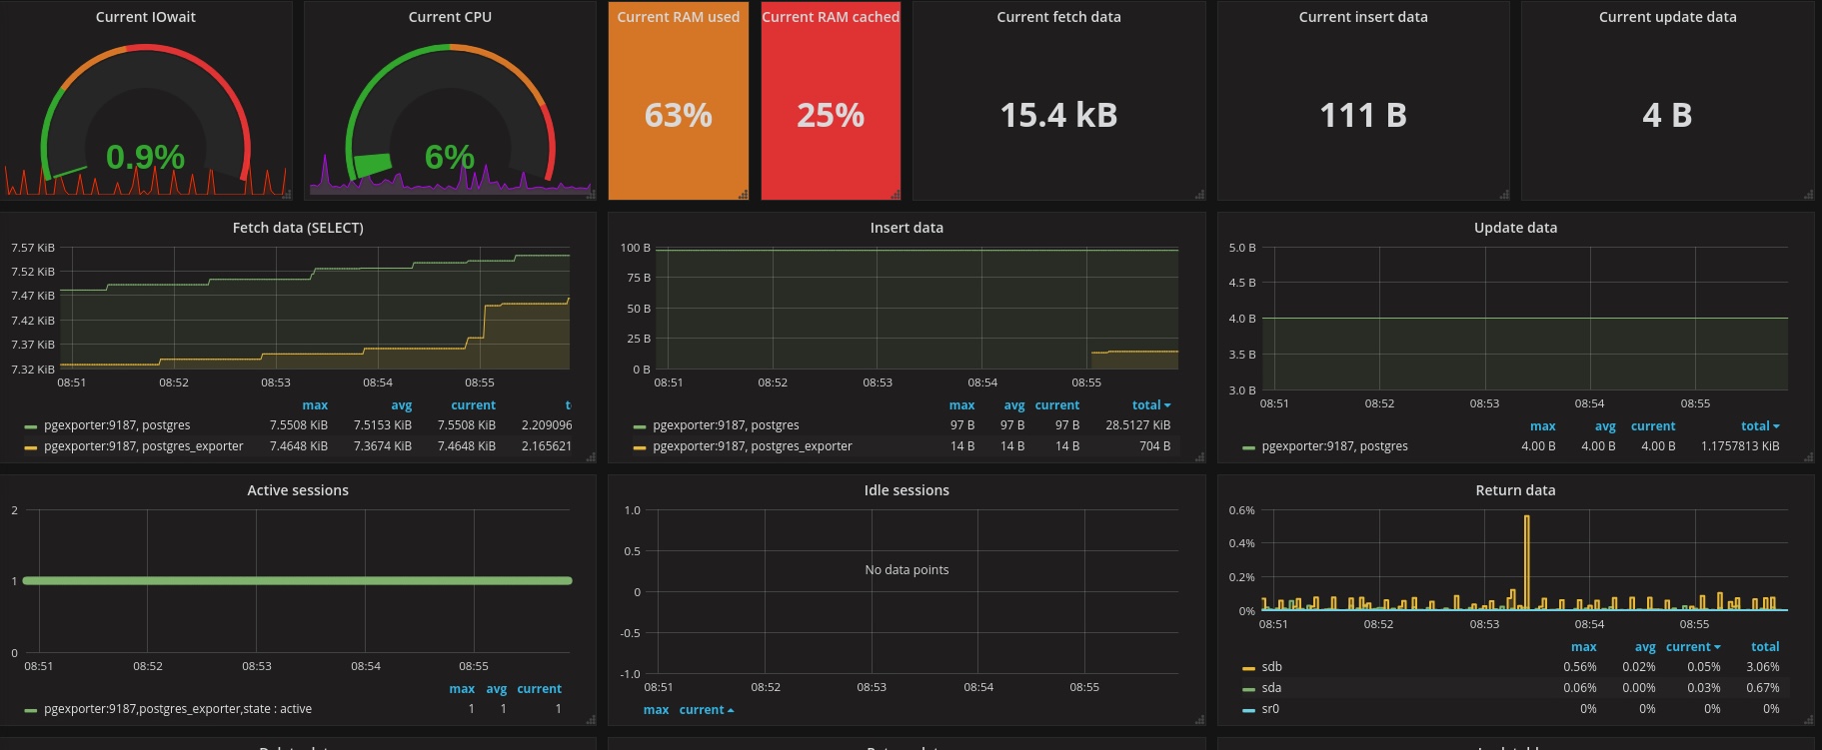Viewport: 1822px width, 750px height.
Task: Toggle the sr0 series in Return data
Action: tap(1270, 709)
